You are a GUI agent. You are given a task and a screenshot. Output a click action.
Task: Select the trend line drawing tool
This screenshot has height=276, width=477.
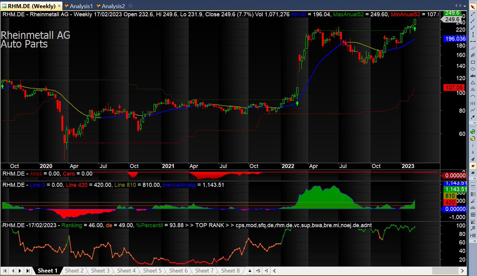click(473, 14)
